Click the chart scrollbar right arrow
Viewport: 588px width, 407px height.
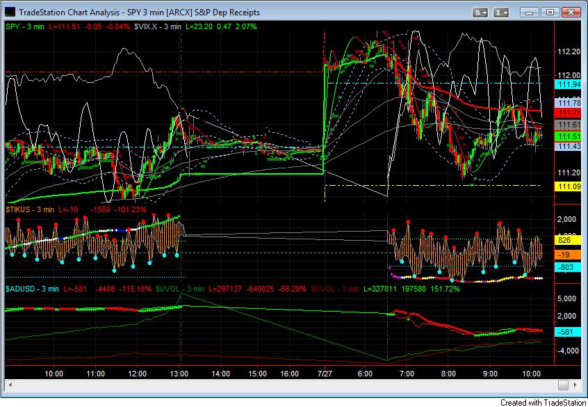[x=575, y=385]
